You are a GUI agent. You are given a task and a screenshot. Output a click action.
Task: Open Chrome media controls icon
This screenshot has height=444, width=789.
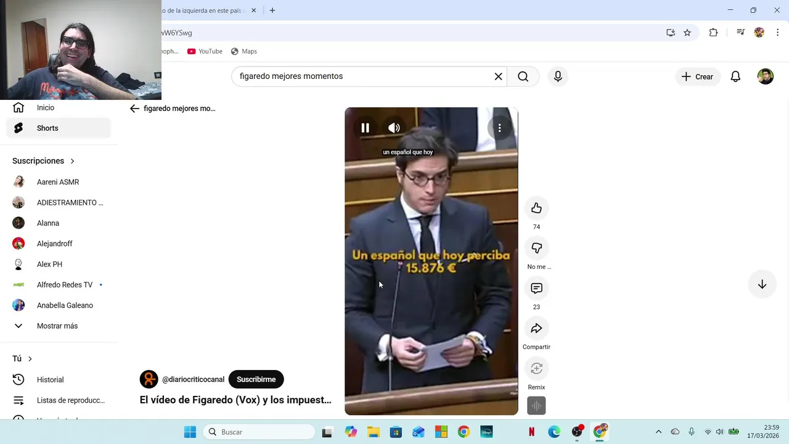point(741,33)
